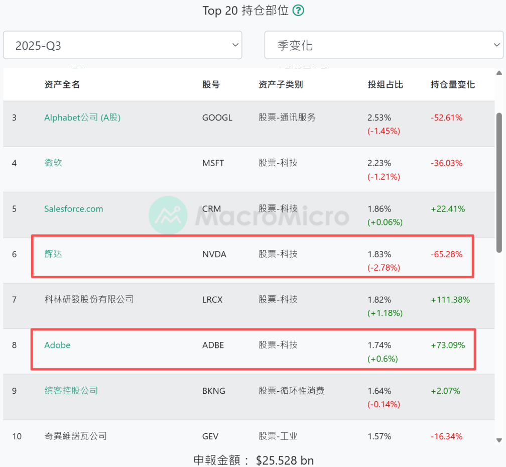
Task: Sort by the 投组占比 column header
Action: (x=385, y=84)
